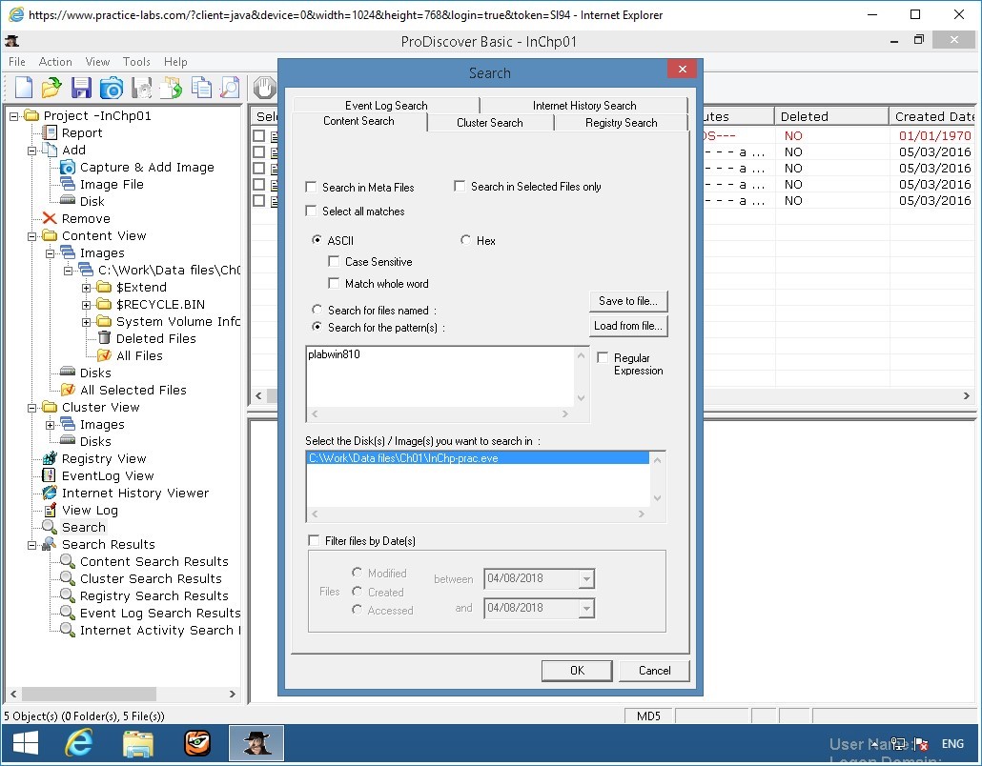982x766 pixels.
Task: Expand the $RECYCLE.BIN folder
Action: coord(87,305)
